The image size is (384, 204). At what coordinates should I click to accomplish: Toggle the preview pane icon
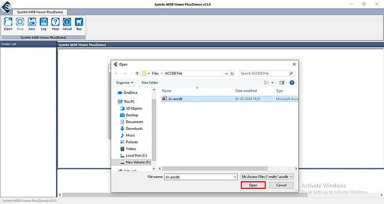(282, 83)
